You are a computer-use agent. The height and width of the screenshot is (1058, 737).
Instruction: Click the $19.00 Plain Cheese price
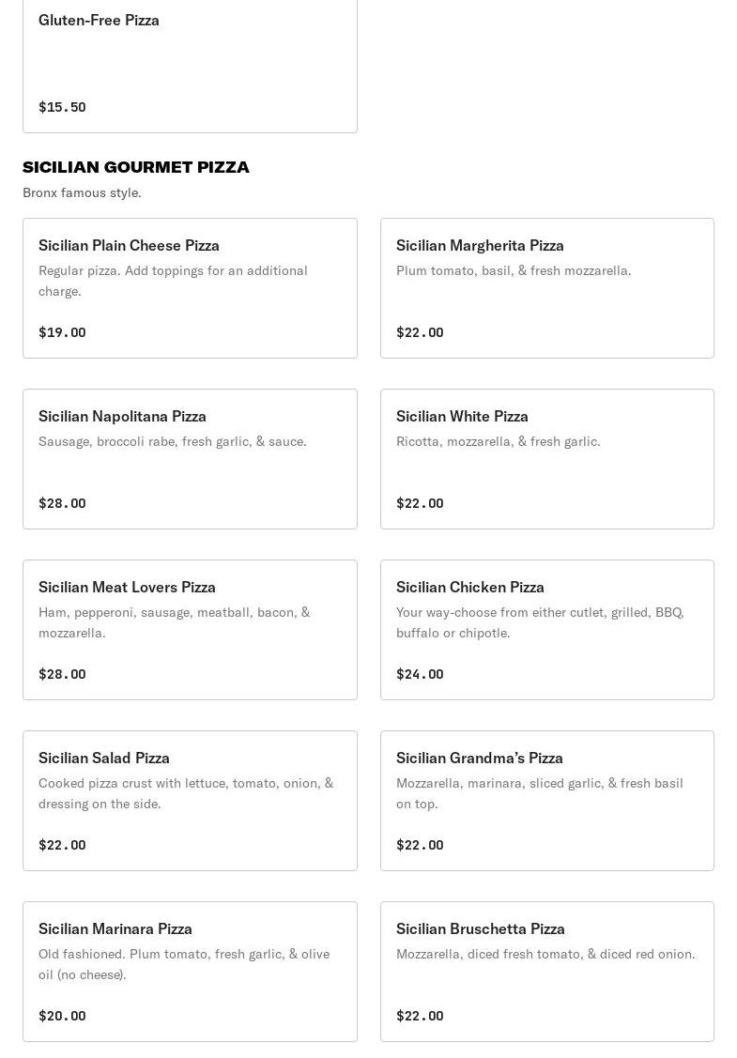coord(62,332)
